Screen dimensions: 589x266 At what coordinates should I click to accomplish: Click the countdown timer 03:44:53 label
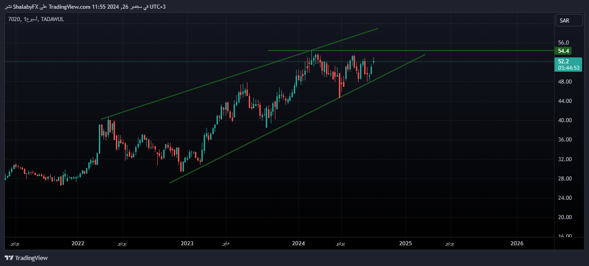tap(569, 68)
